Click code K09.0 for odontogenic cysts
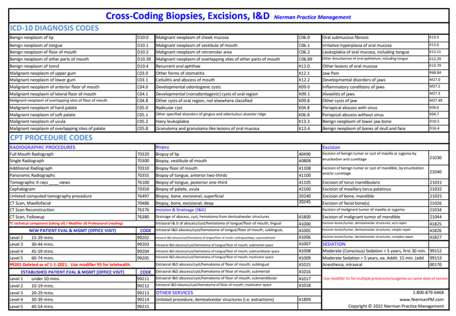456x316 pixels. click(x=304, y=87)
